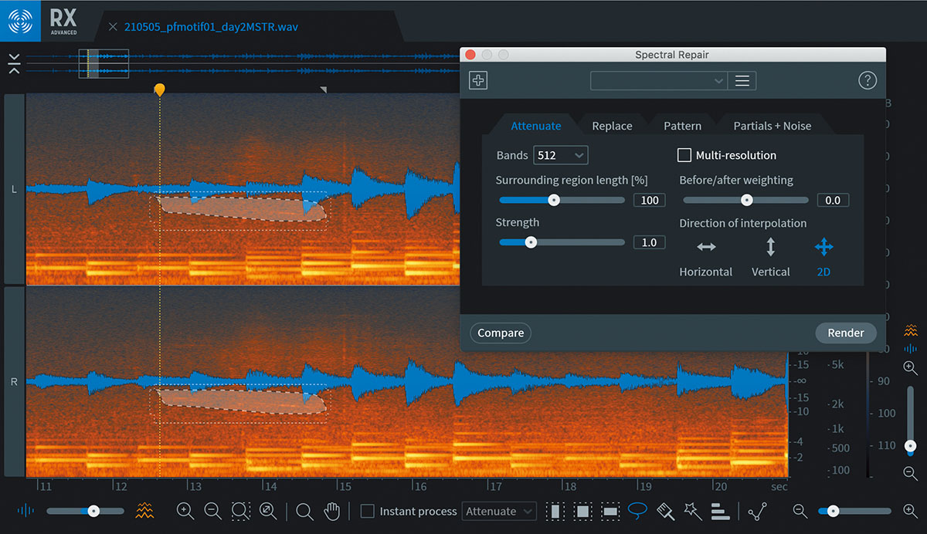This screenshot has height=534, width=927.
Task: Click the overview waveform selection box
Action: tap(104, 63)
